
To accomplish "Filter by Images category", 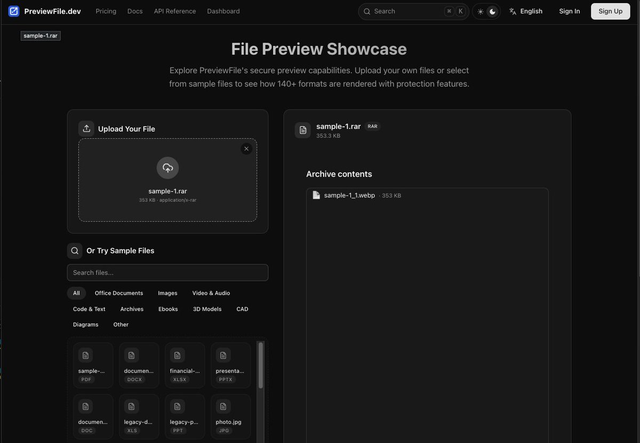I will tap(167, 293).
